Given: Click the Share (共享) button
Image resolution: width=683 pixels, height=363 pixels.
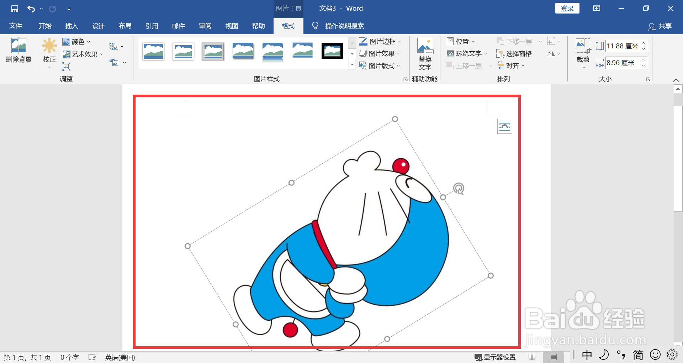Looking at the screenshot, I should [x=660, y=26].
